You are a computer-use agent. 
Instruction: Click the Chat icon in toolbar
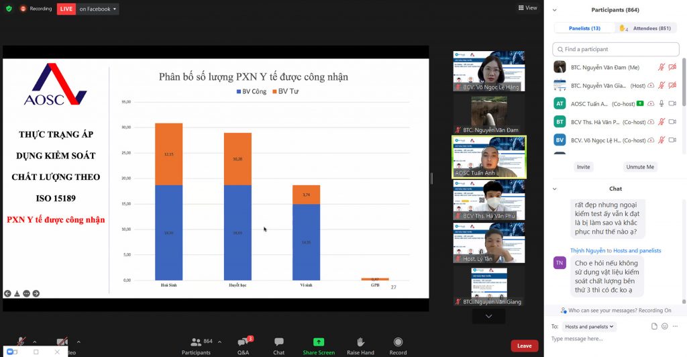278,342
